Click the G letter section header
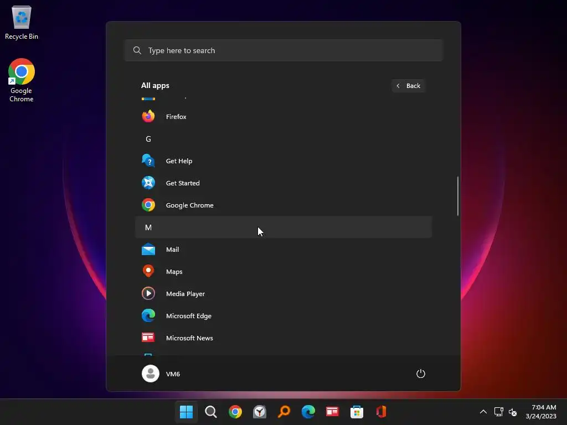The width and height of the screenshot is (567, 425). 283,139
